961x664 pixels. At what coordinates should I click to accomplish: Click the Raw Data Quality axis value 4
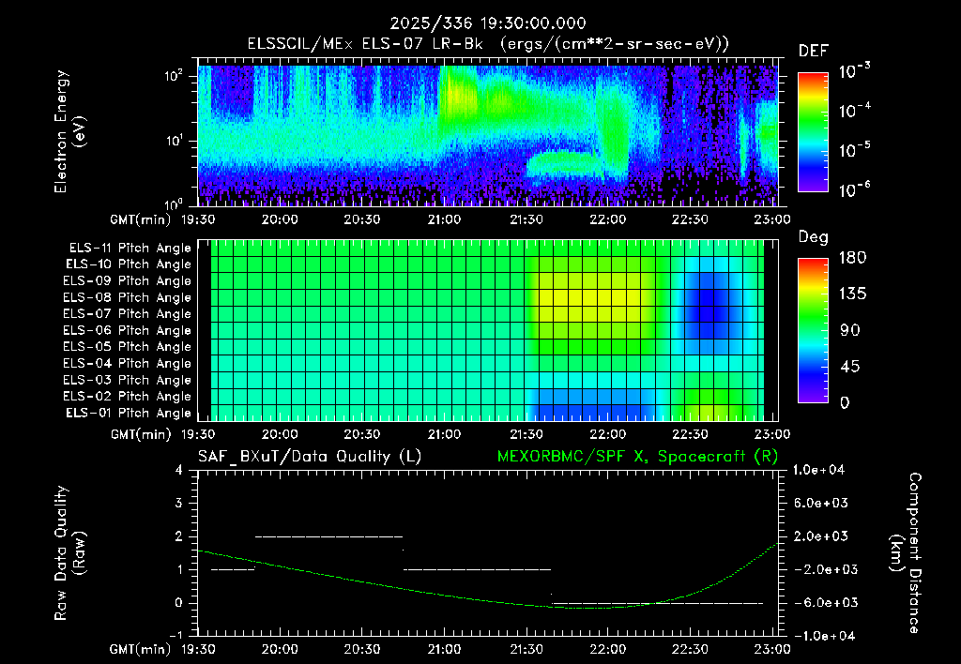coord(179,471)
